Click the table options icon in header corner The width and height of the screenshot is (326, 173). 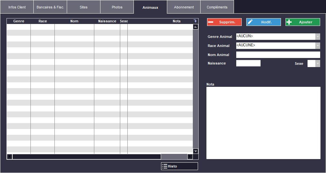pyautogui.click(x=195, y=21)
